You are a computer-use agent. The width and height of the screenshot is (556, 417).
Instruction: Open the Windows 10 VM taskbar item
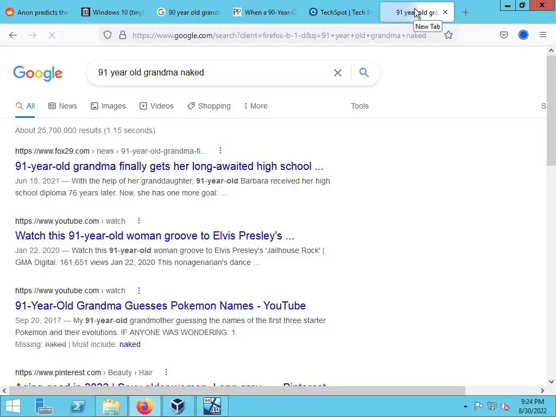(212, 406)
